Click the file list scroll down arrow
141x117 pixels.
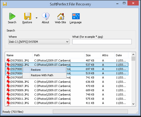coord(133,104)
